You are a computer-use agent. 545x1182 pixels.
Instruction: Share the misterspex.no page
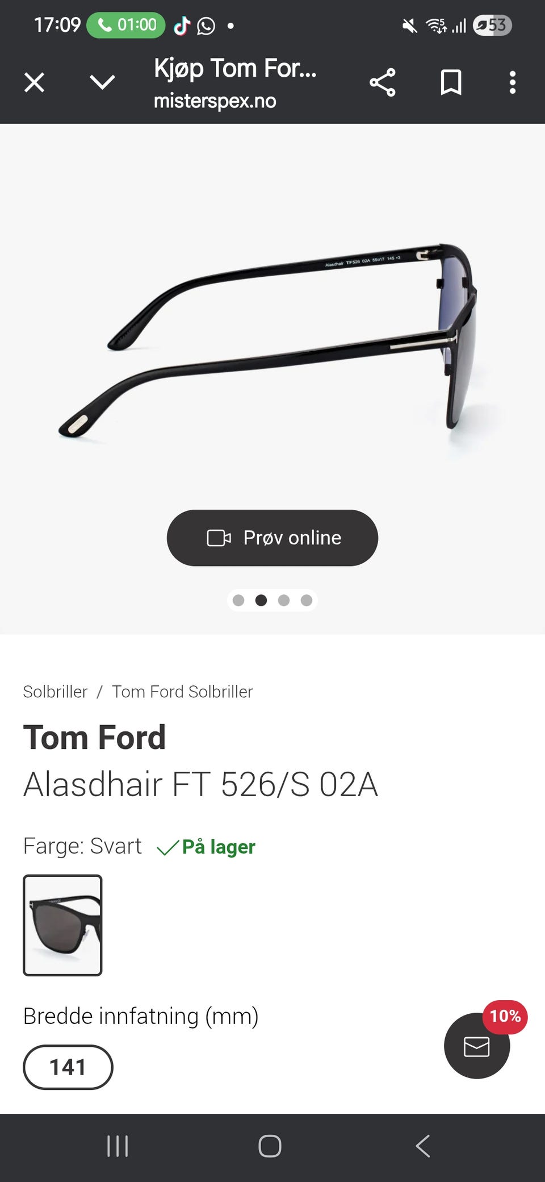[382, 83]
